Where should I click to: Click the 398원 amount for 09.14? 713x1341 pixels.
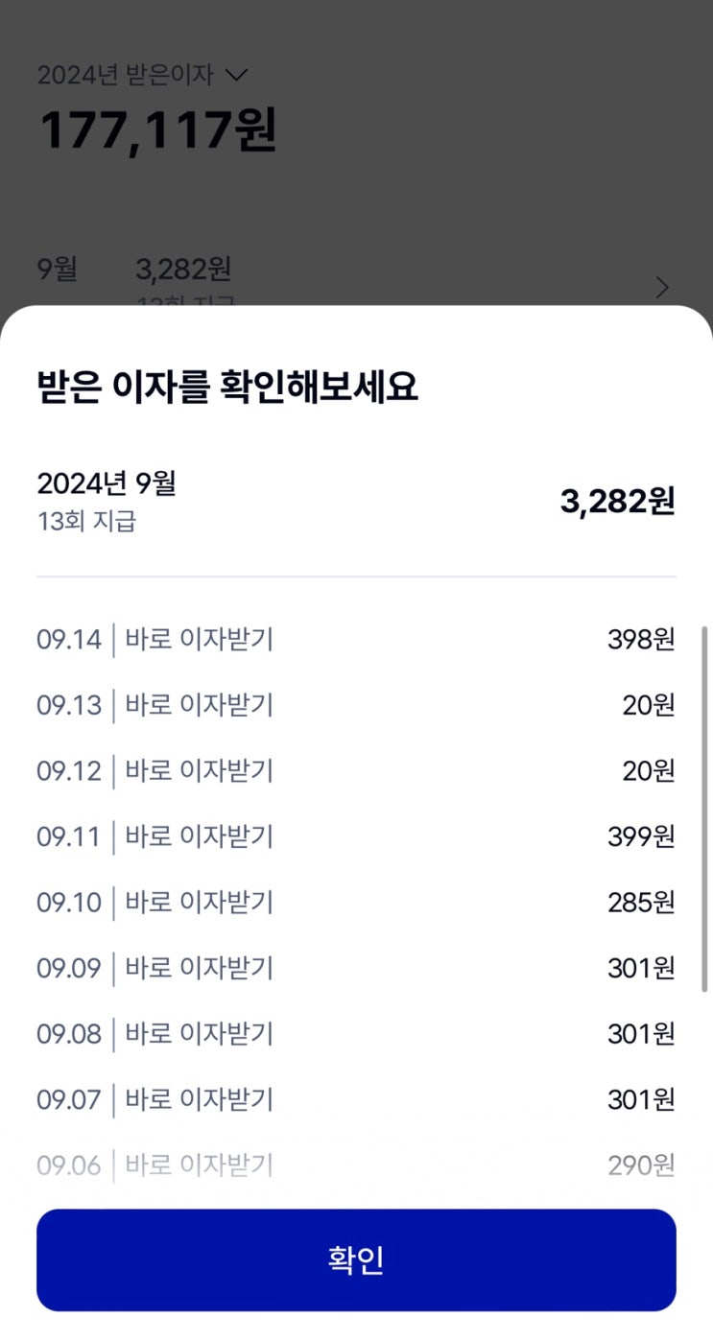tap(641, 640)
